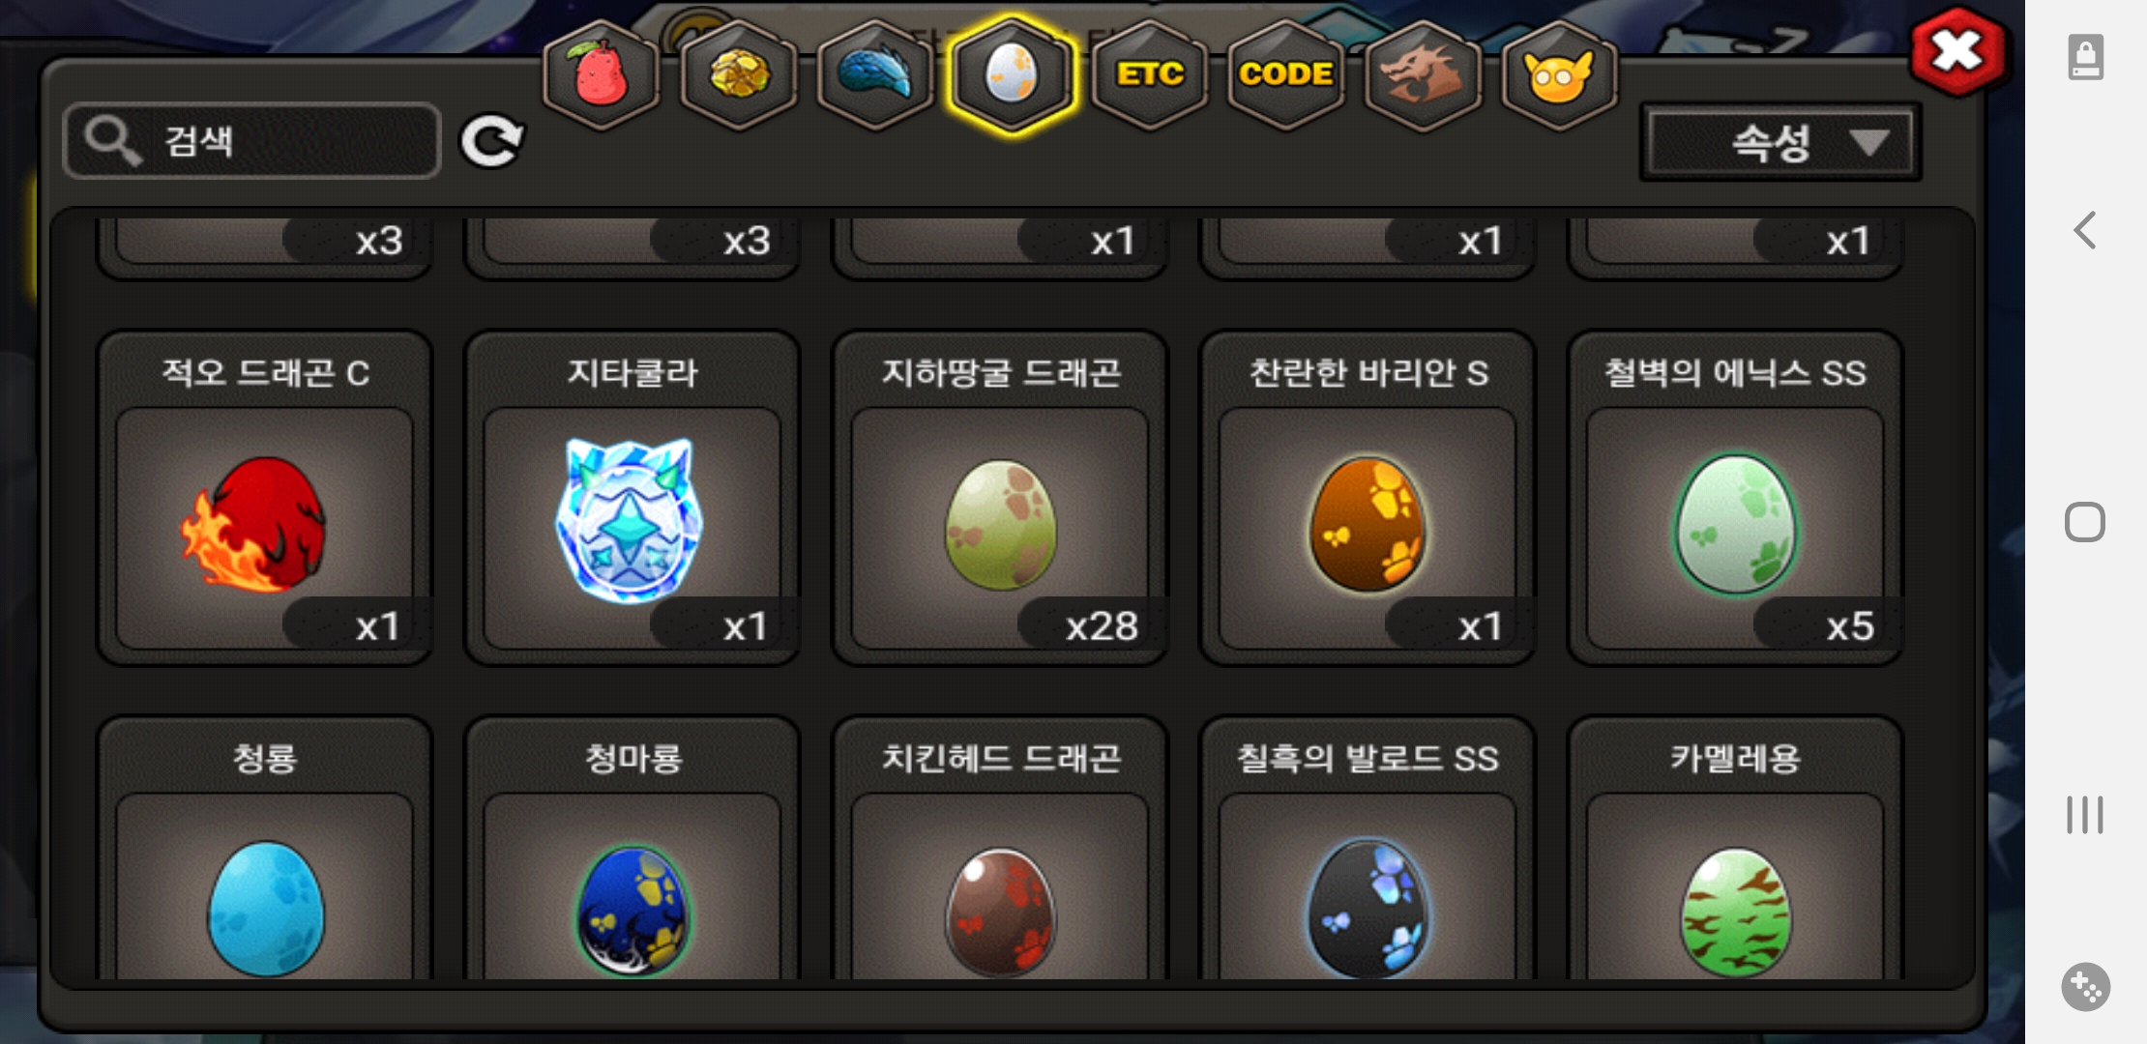Pick the 지하땅굴 드래곤 egg x28
This screenshot has height=1044, width=2147.
1000,499
